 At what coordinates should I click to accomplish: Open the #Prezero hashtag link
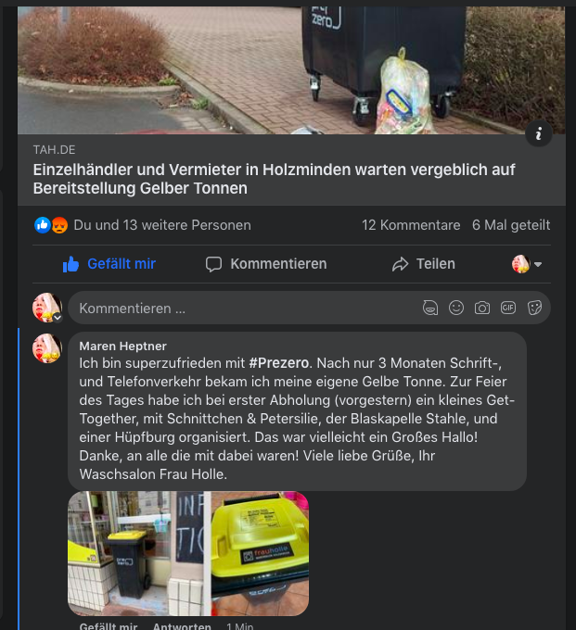pyautogui.click(x=279, y=363)
